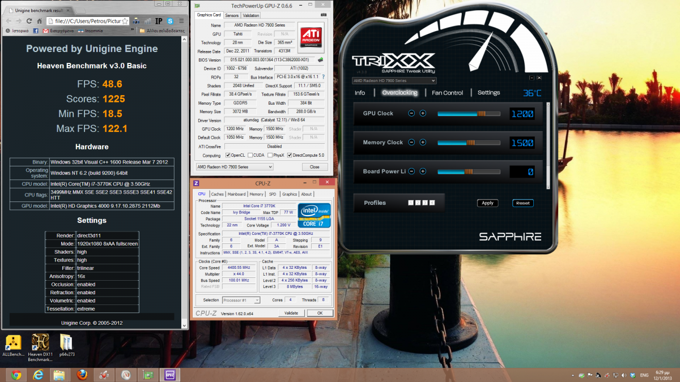This screenshot has width=680, height=382.
Task: Open CPU-Z processor selection dropdown
Action: [241, 300]
